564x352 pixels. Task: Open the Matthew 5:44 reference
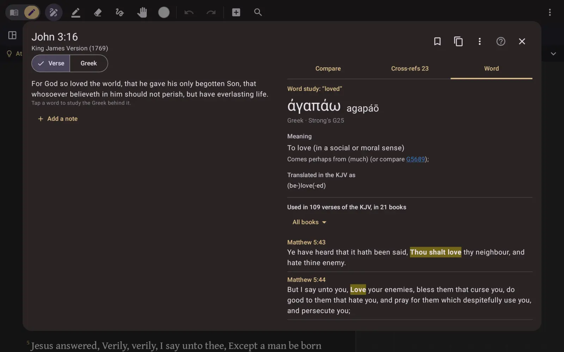point(306,279)
